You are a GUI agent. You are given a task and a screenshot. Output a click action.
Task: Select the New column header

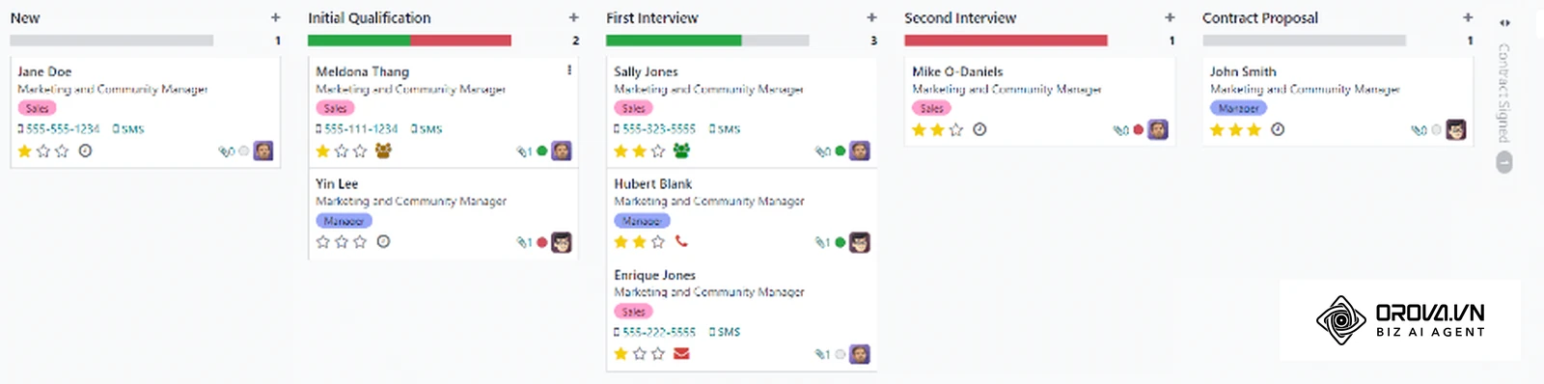pyautogui.click(x=25, y=17)
